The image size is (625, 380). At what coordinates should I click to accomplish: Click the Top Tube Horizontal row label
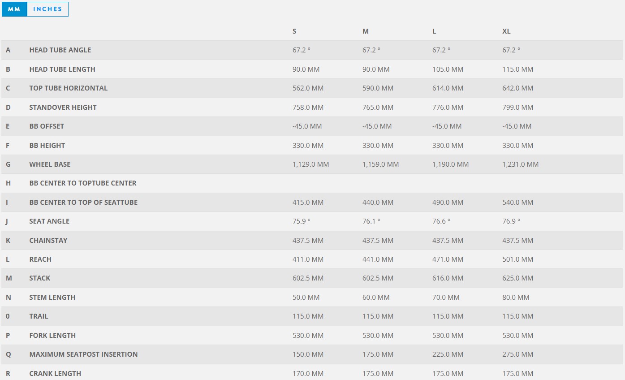68,88
